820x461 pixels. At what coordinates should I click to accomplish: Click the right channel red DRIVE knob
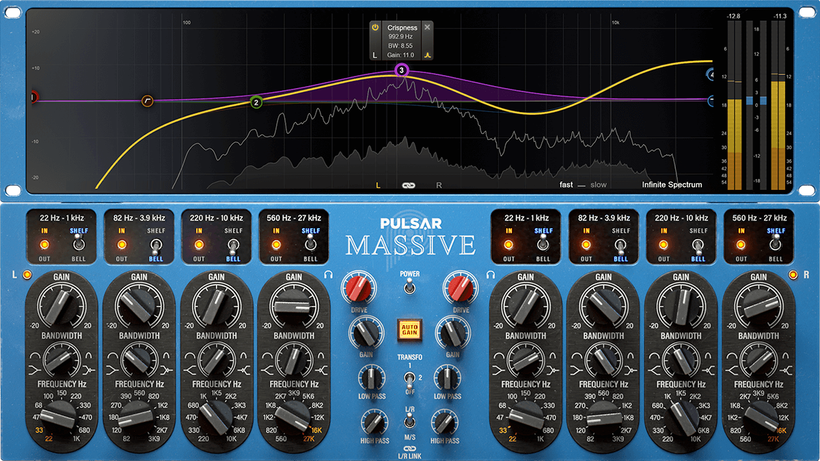[460, 289]
